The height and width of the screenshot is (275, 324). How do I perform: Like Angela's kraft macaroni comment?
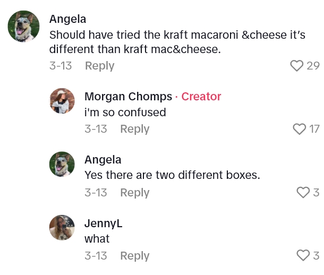pos(296,66)
